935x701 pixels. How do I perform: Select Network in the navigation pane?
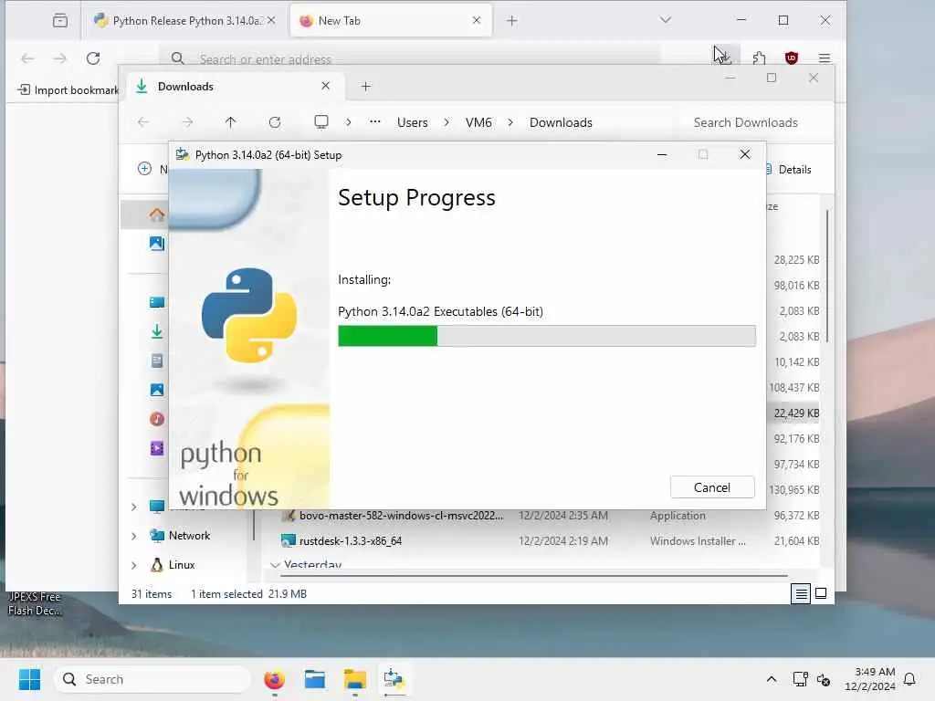point(189,535)
